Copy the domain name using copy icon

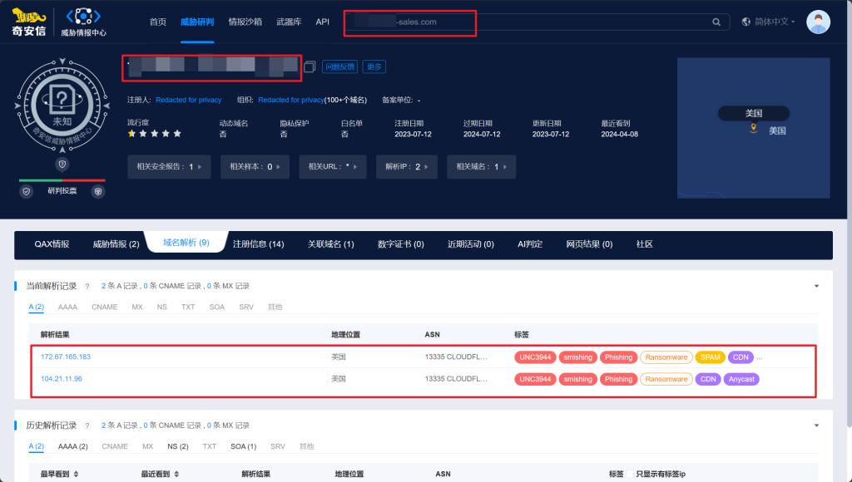tap(310, 66)
